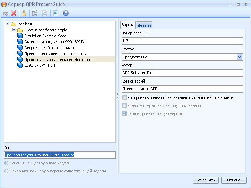This screenshot has height=188, width=251.
Task: Click the Предложение status combo box
Action: coord(182,57)
